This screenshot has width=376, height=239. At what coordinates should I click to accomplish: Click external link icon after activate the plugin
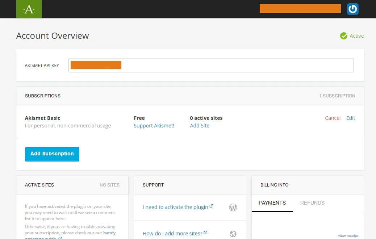(211, 206)
